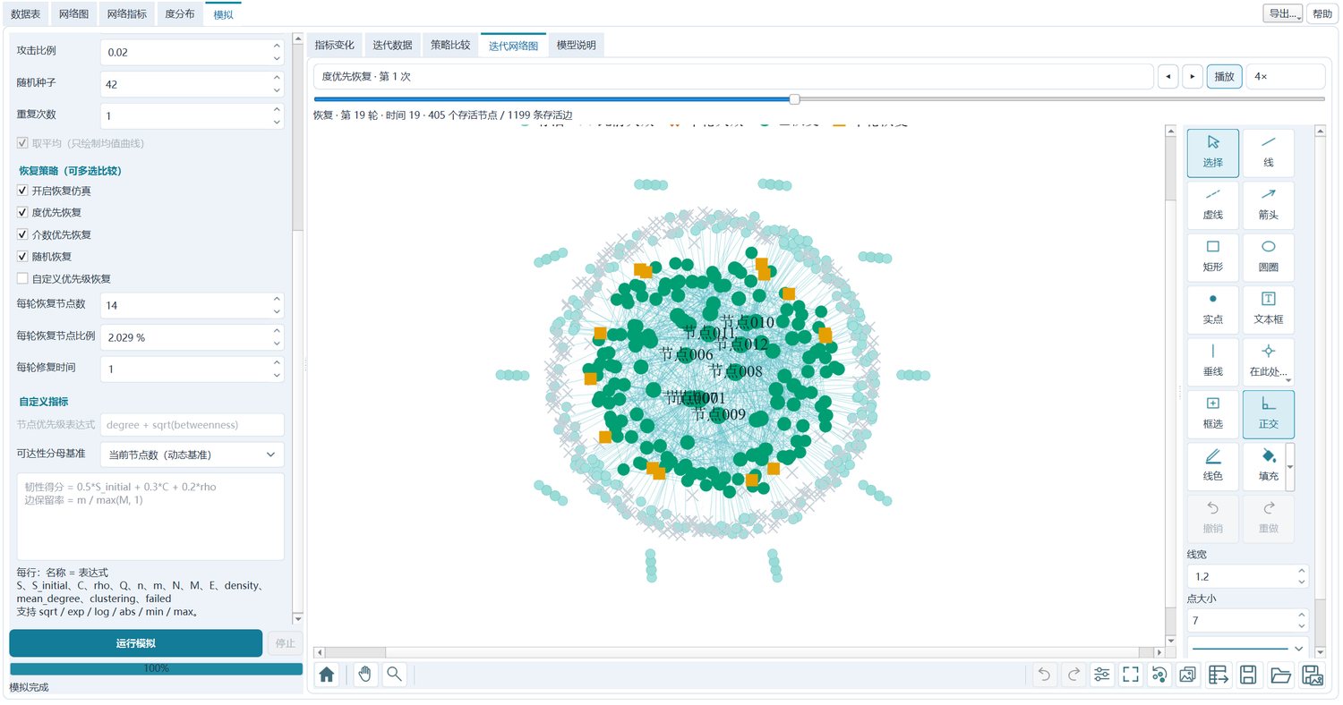1343x705 pixels.
Task: Open the 4× playback speed selector
Action: 1286,77
